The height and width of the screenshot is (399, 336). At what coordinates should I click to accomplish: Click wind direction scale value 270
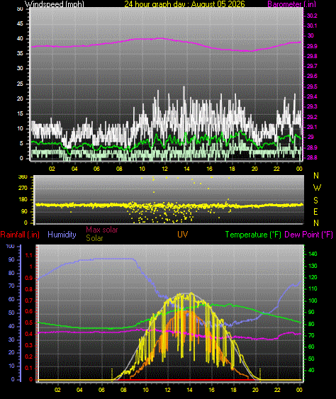coord(23,188)
